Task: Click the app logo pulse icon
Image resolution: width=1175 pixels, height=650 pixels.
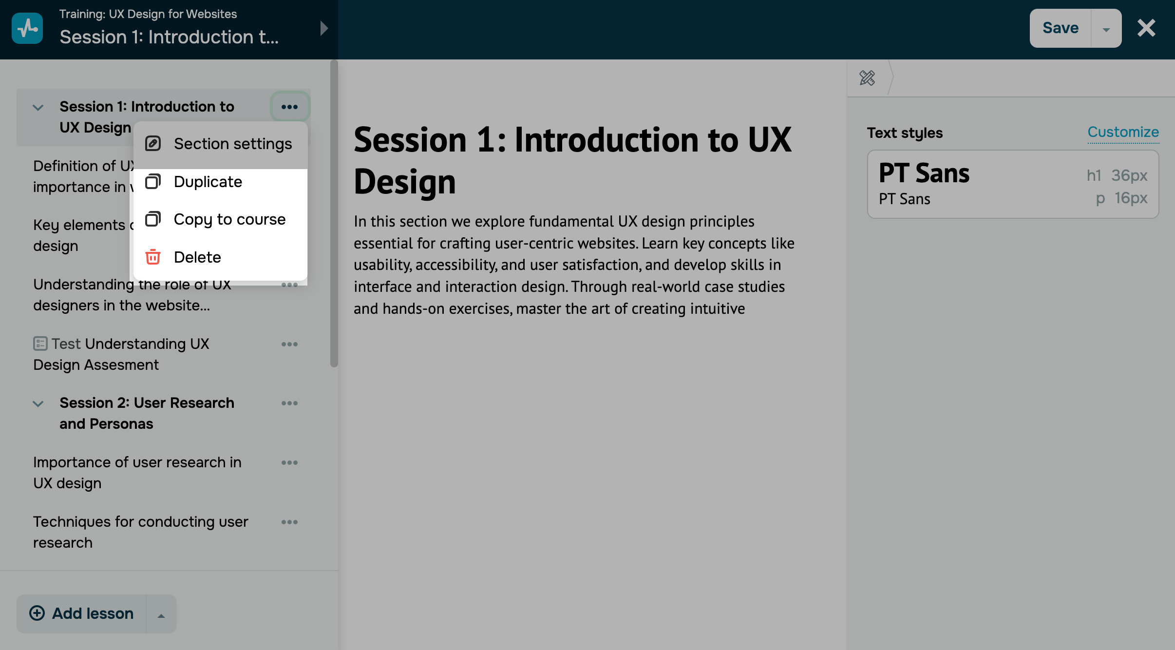Action: [x=27, y=28]
